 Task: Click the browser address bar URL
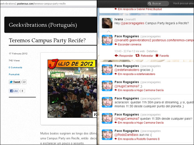coord(33,4)
